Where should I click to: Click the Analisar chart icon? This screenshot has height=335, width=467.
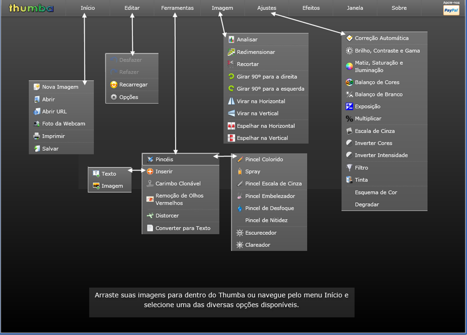click(x=231, y=39)
